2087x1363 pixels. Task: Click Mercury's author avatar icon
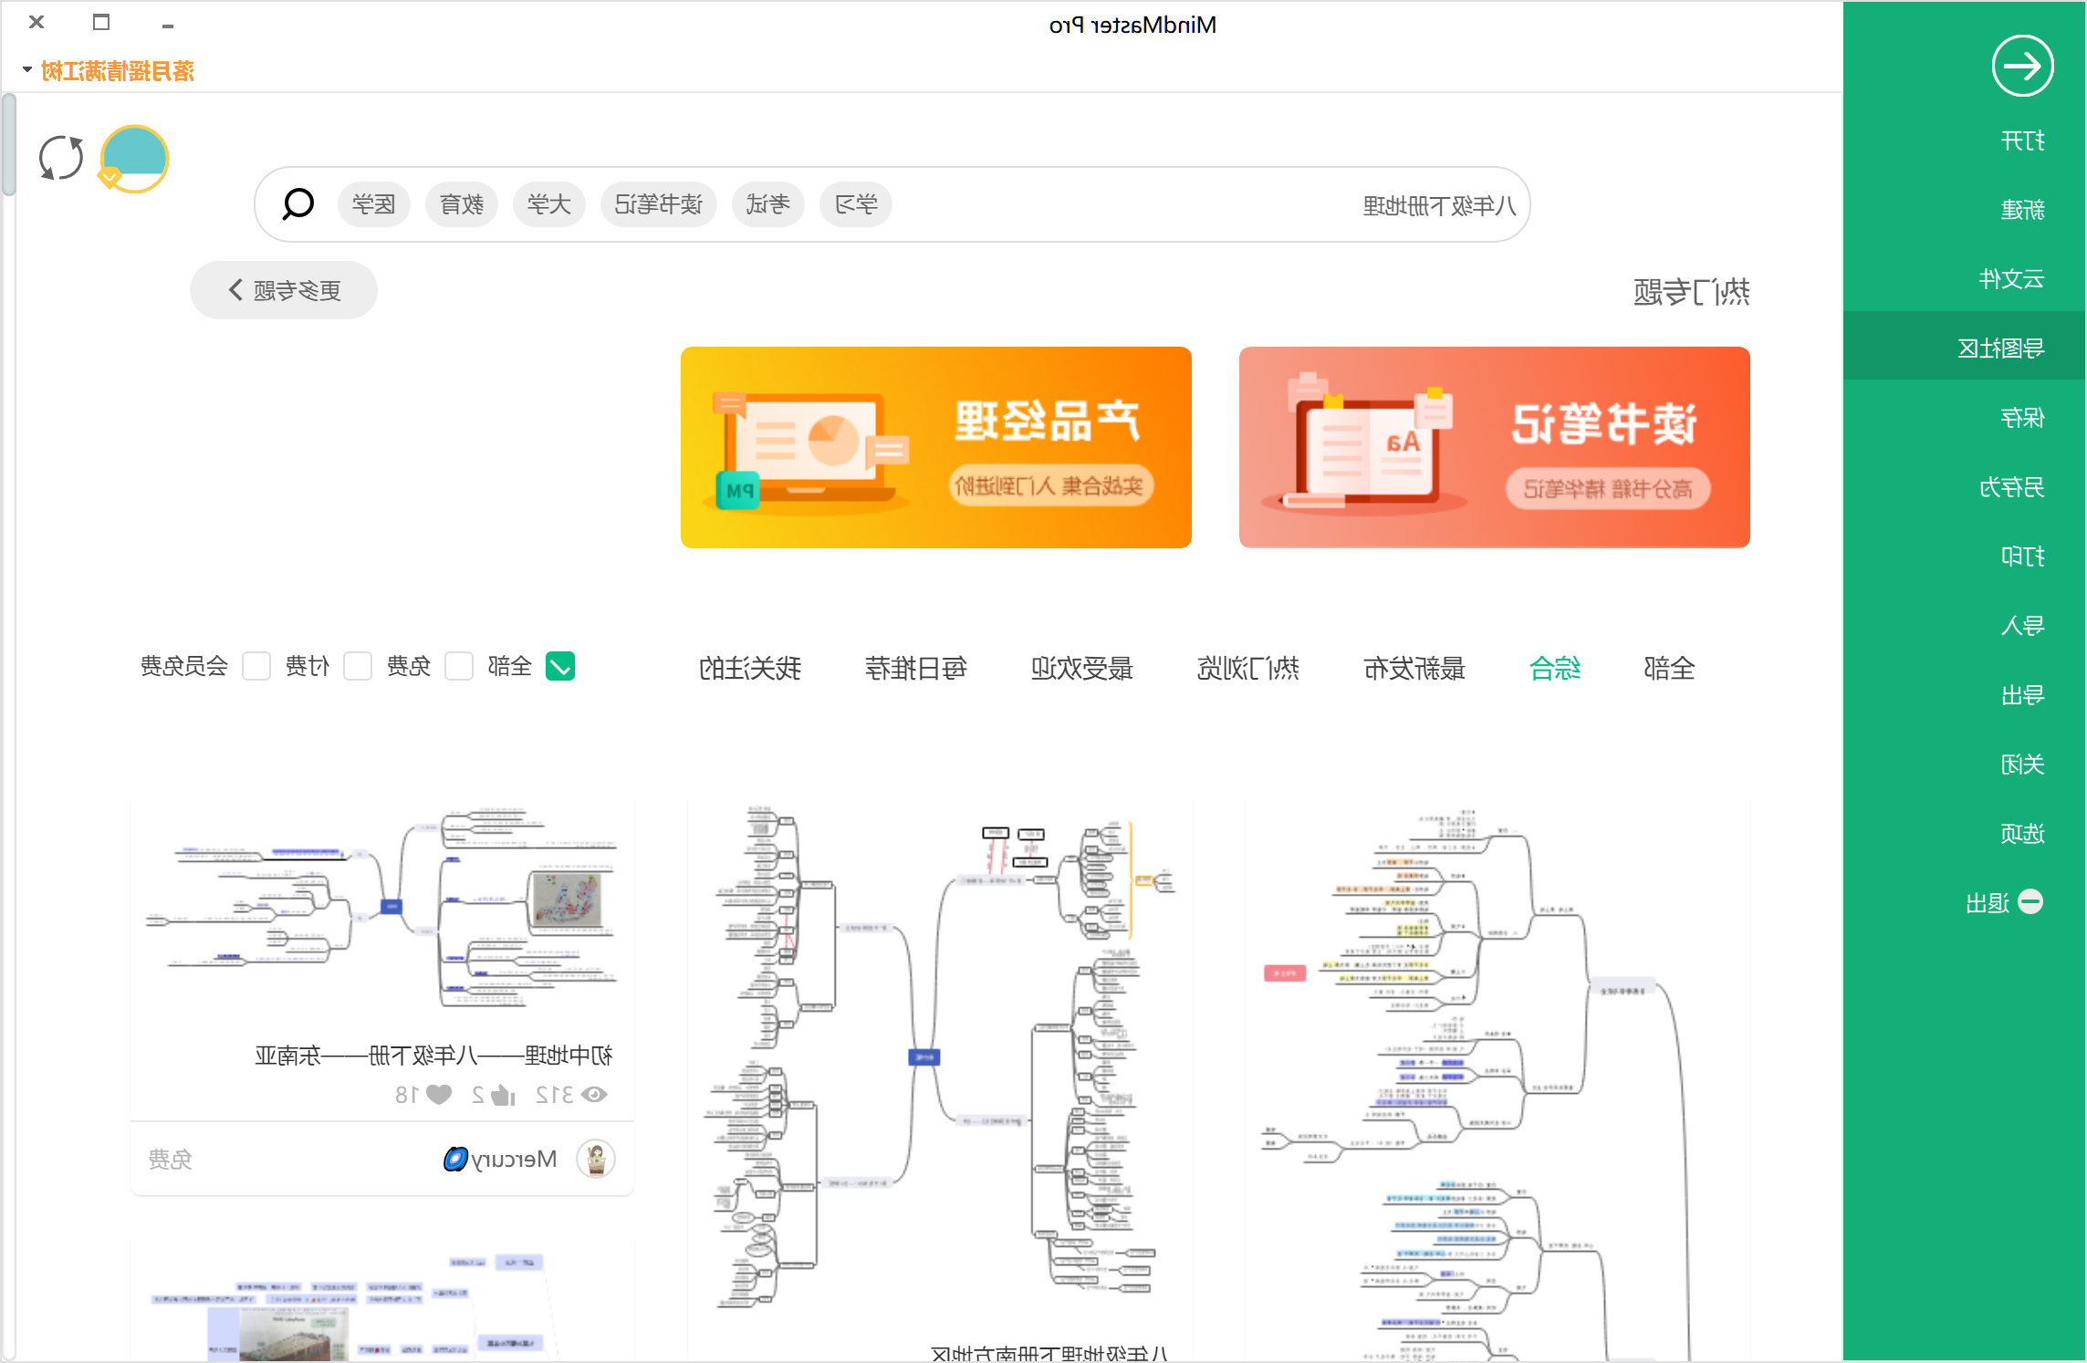[596, 1159]
